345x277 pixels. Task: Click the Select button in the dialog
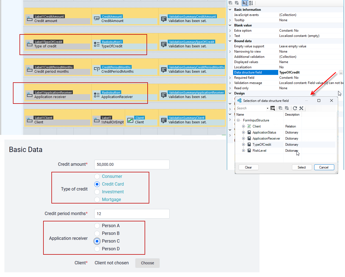point(302,167)
